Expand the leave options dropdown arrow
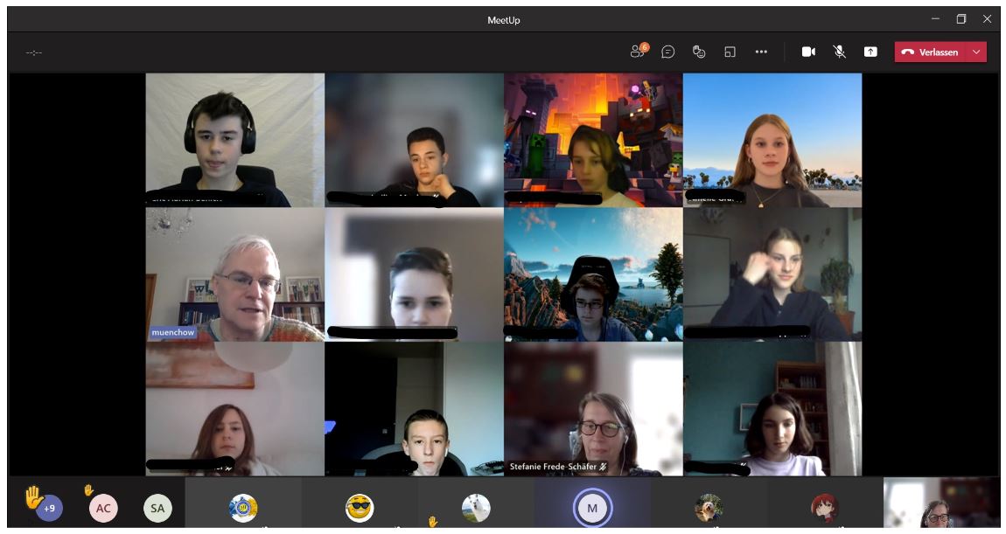This screenshot has height=534, width=1006. point(976,52)
